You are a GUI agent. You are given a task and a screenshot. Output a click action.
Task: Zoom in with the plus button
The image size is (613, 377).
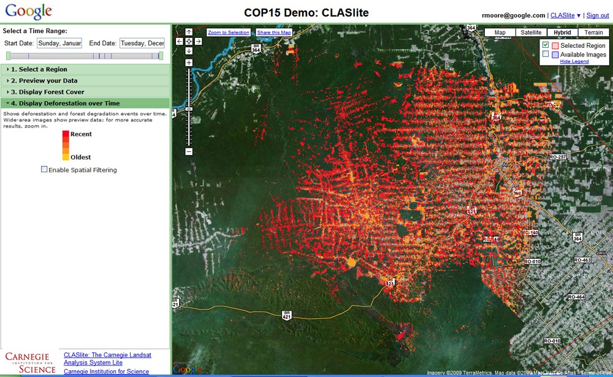189,63
